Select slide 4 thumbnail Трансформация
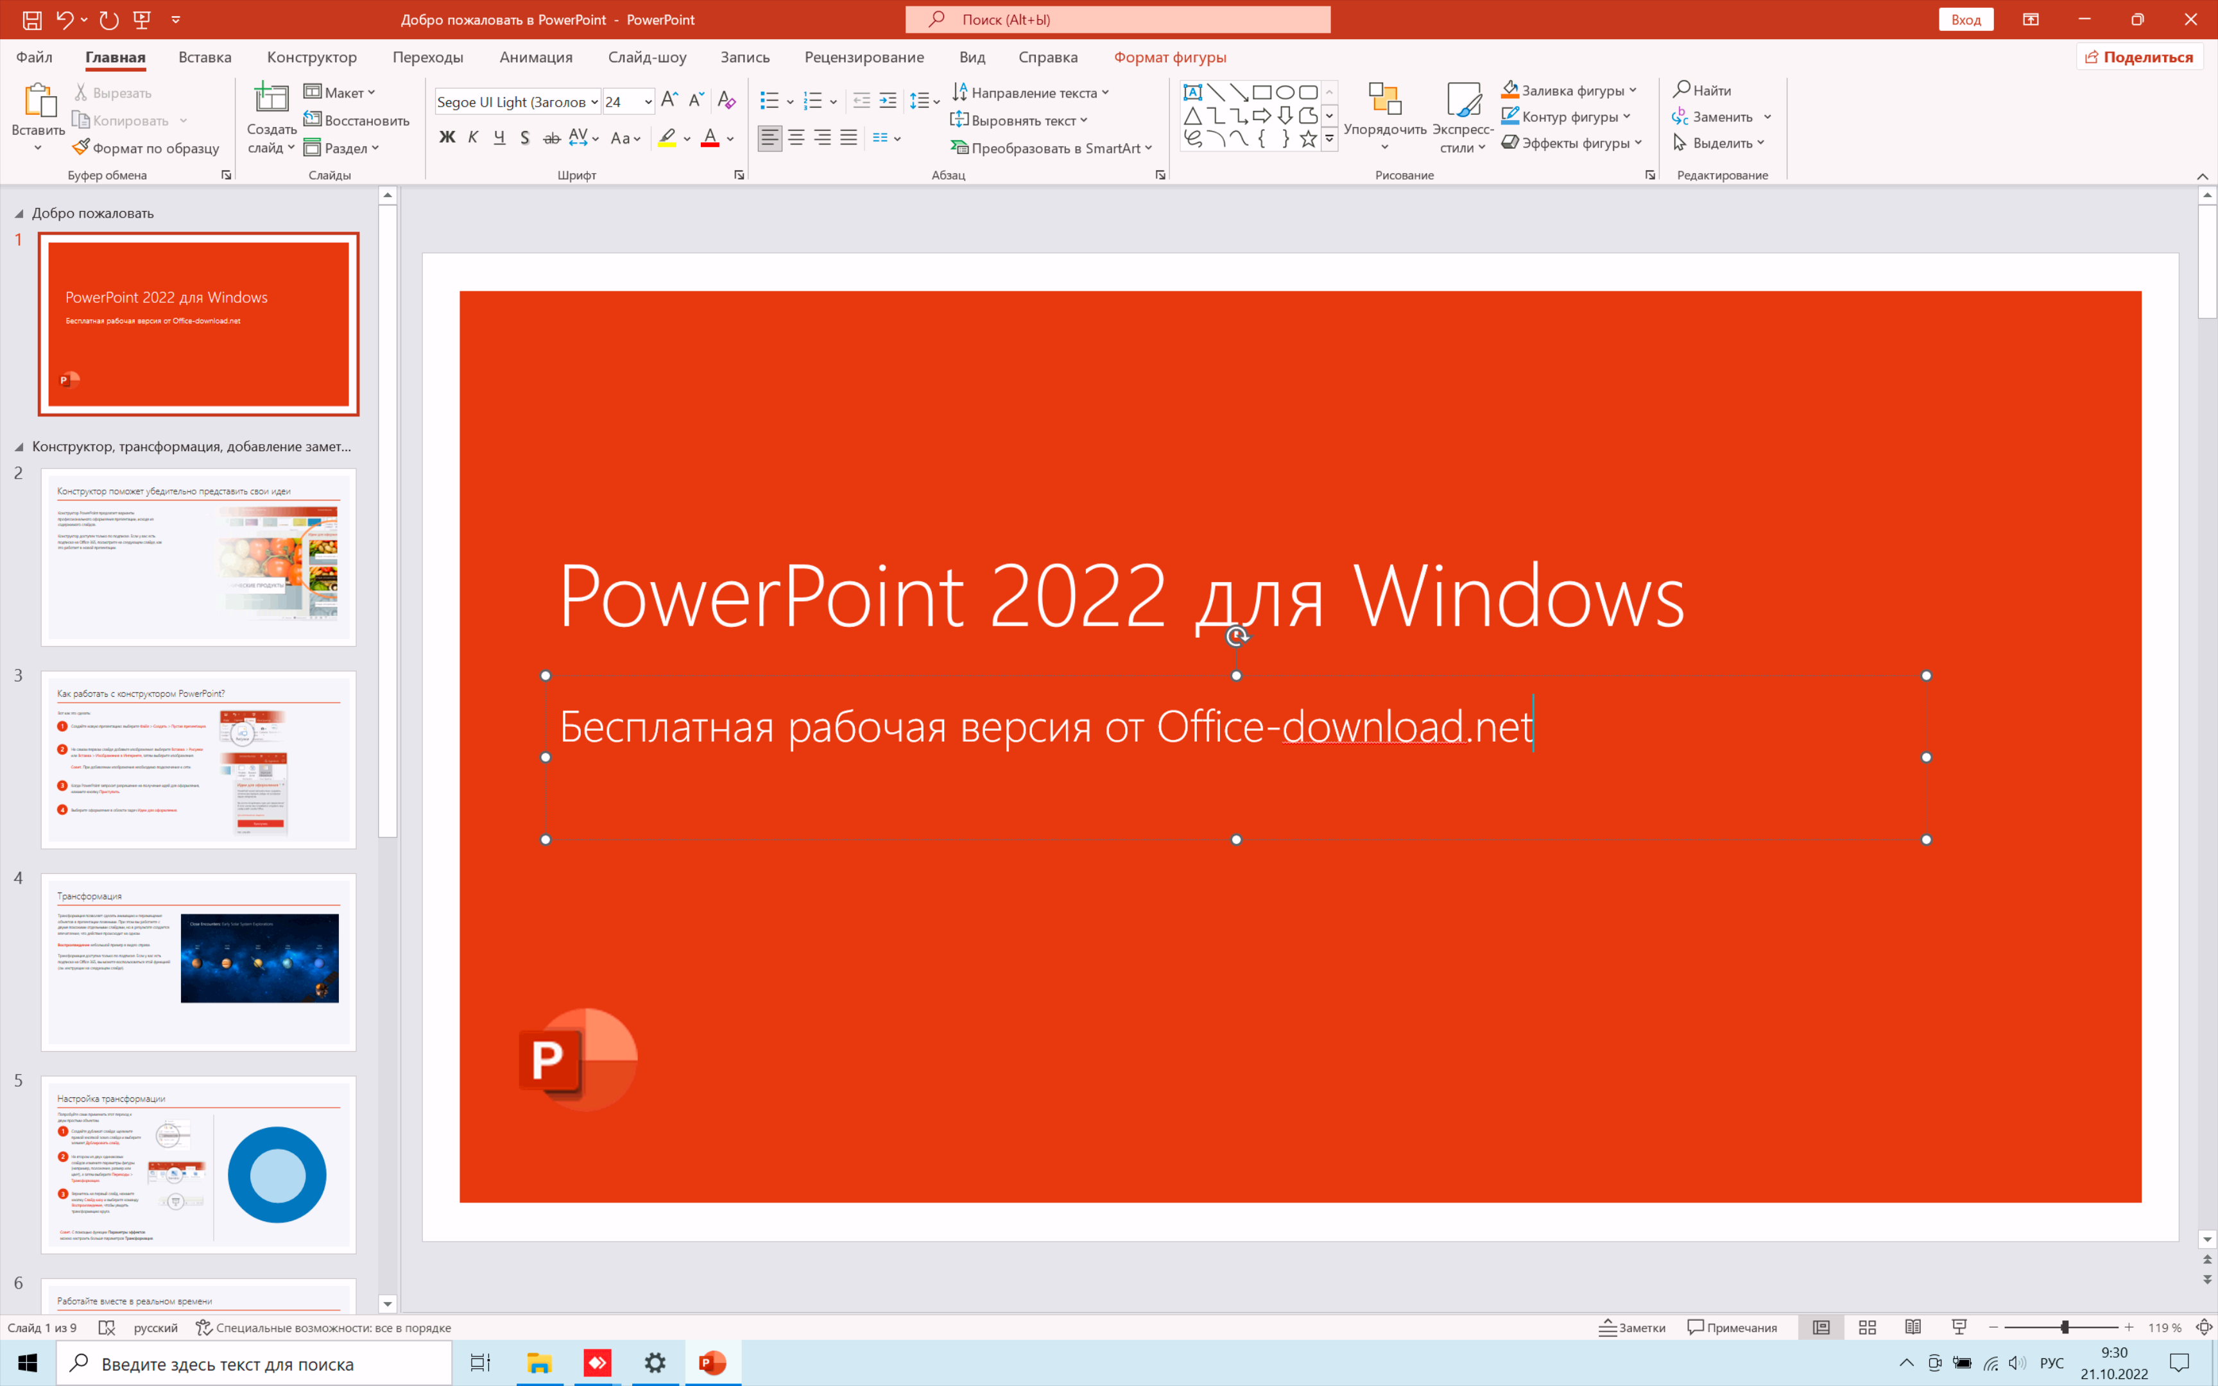This screenshot has height=1386, width=2218. [198, 962]
